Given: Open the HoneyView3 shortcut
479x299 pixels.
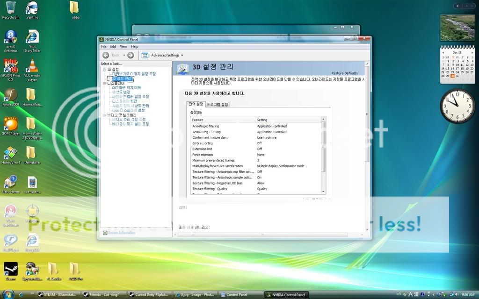Looking at the screenshot, I should (11, 155).
